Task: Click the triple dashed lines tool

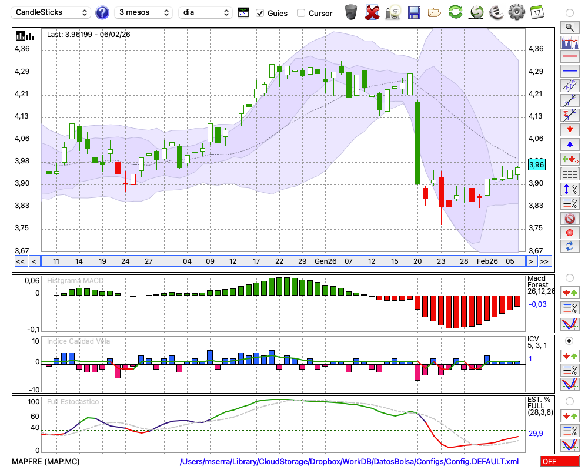Action: click(570, 174)
